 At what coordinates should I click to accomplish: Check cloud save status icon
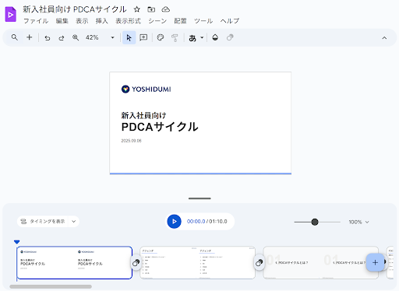click(166, 9)
